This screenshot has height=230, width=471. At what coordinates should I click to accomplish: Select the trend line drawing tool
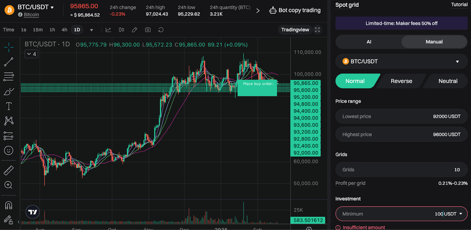[x=9, y=62]
